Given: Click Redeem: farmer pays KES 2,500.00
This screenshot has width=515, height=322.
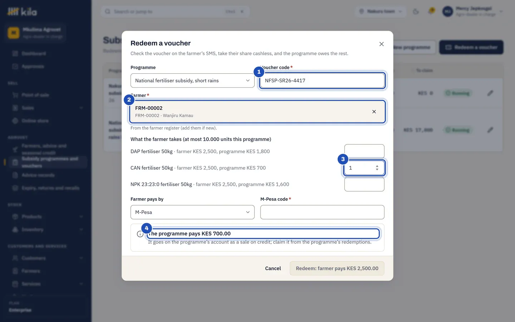Looking at the screenshot, I should (337, 268).
